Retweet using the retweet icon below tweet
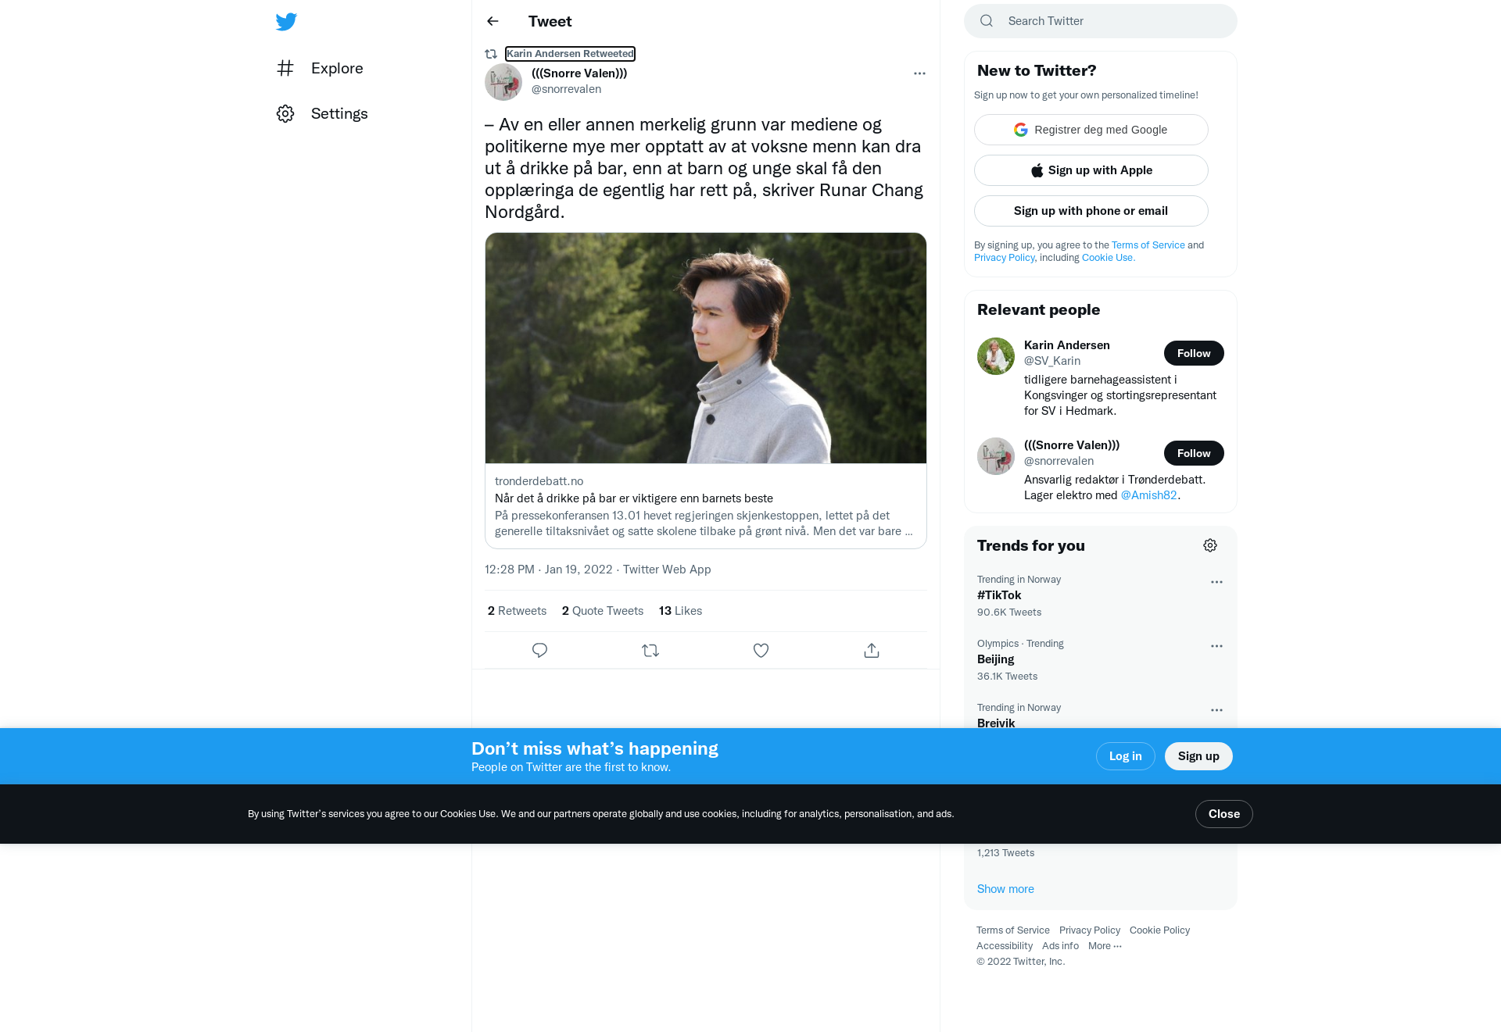The width and height of the screenshot is (1501, 1032). point(650,650)
